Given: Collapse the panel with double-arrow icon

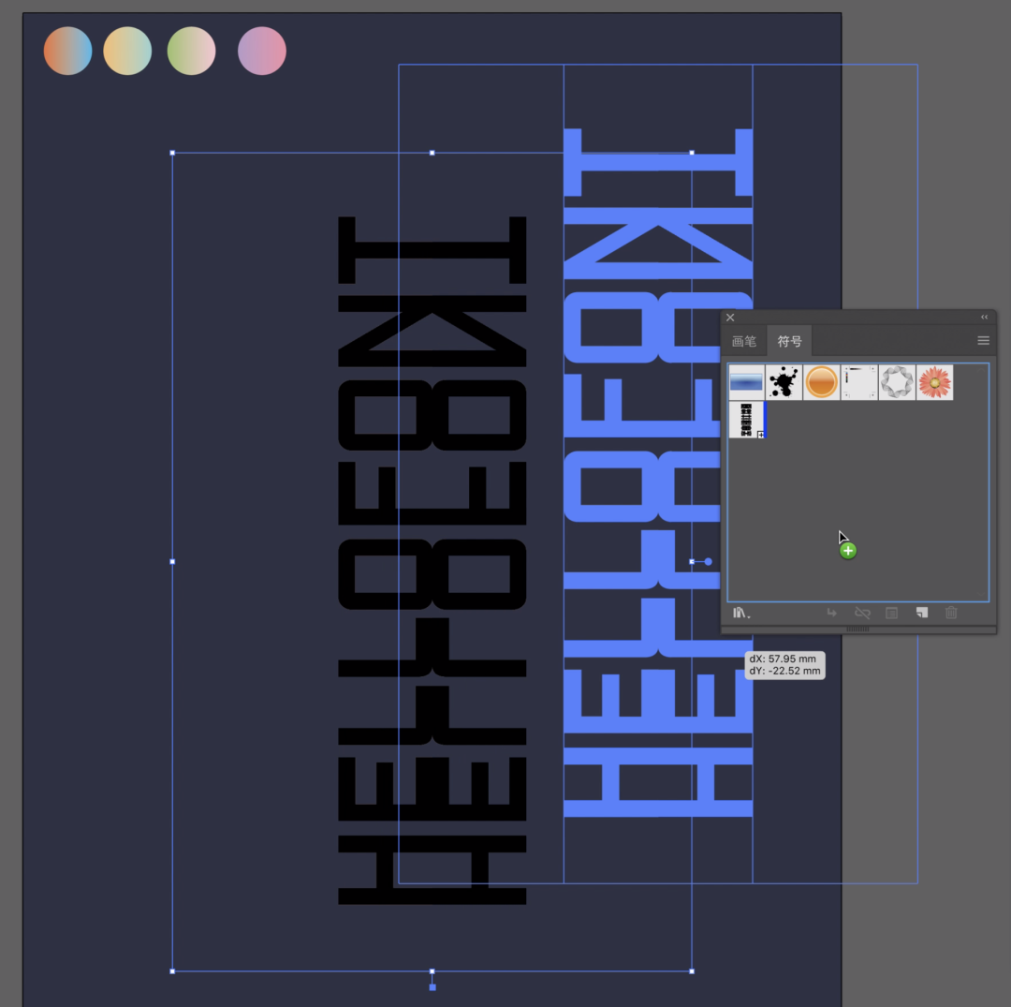Looking at the screenshot, I should pos(984,318).
